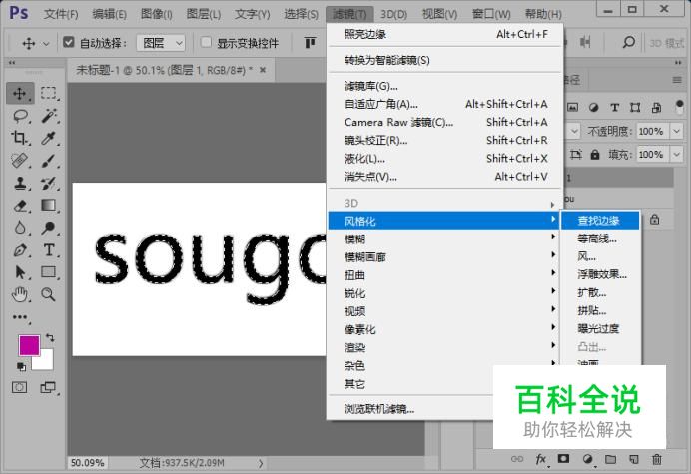Create new adjustment layer

click(587, 459)
